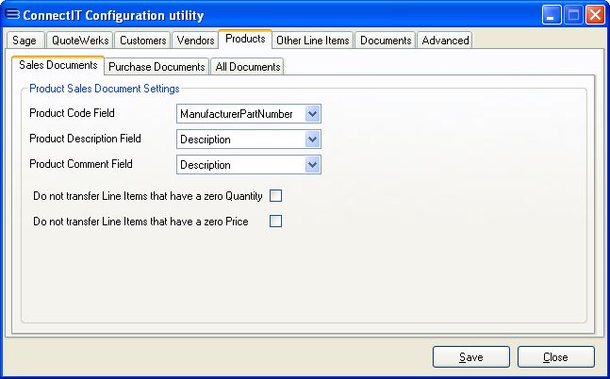Screen dimensions: 610x379
Task: Select the Sales Documents sub-tab
Action: pos(58,65)
